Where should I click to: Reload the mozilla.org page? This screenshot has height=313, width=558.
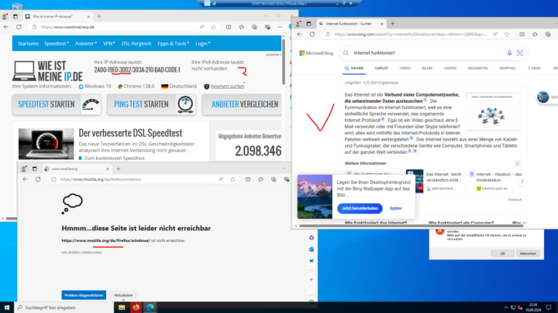point(38,179)
